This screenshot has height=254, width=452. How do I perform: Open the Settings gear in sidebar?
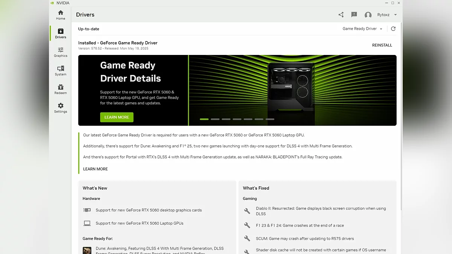[x=61, y=108]
